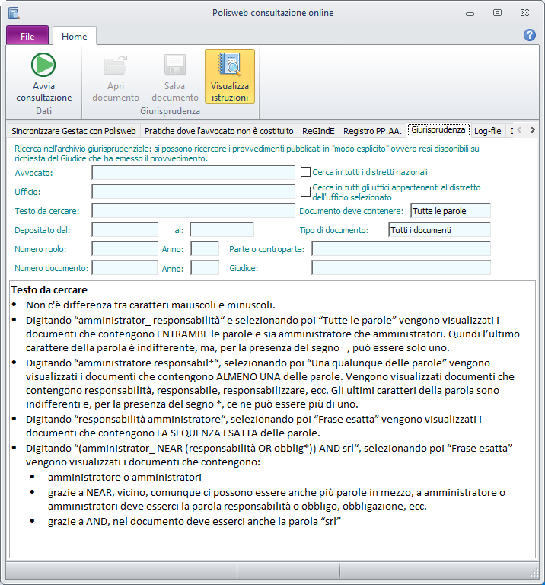The height and width of the screenshot is (585, 545).
Task: Enable Cerca in tutti i distretti nazionali
Action: click(305, 171)
